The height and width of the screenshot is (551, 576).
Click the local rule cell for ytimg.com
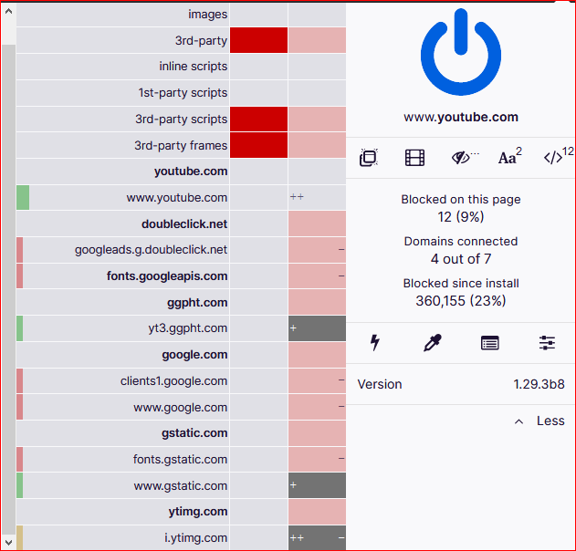pos(317,512)
